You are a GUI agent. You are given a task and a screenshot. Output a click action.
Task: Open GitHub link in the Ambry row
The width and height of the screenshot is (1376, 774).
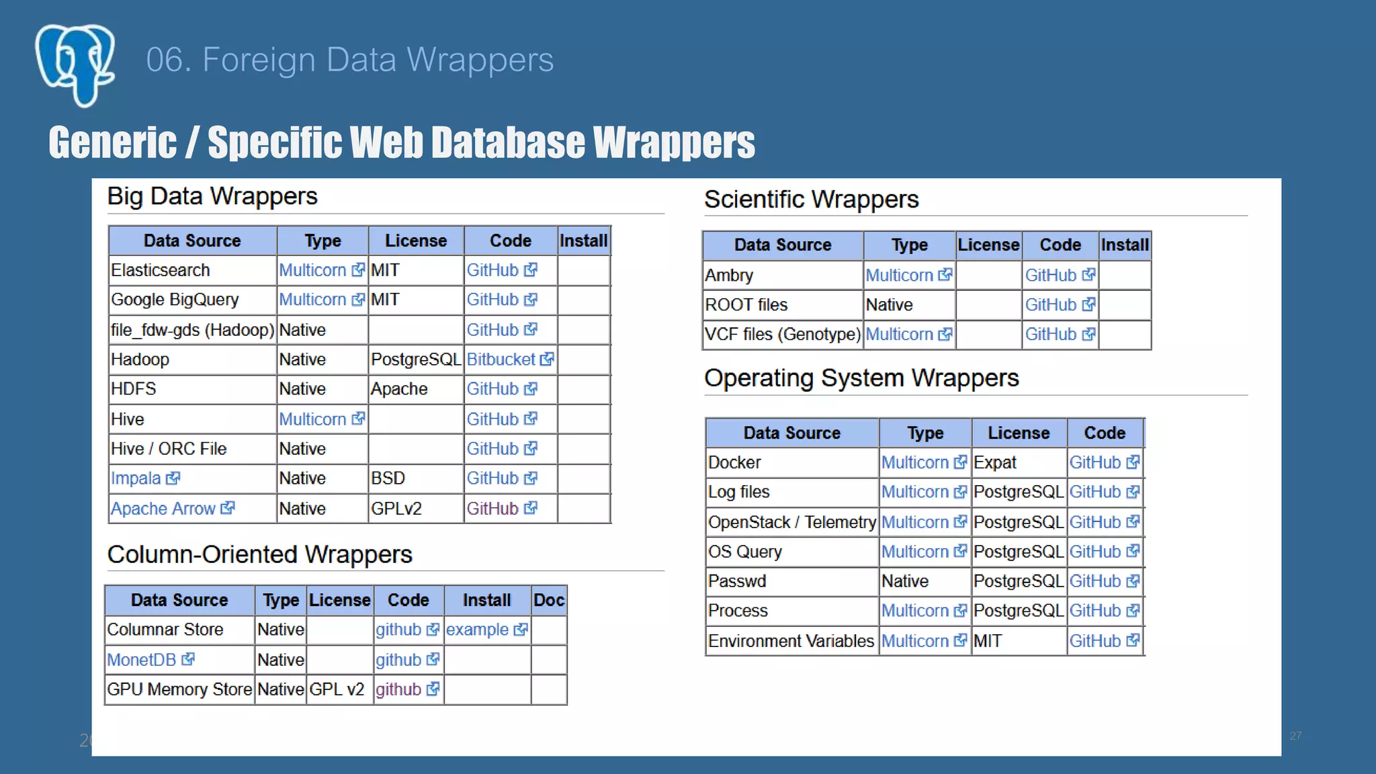tap(1060, 275)
